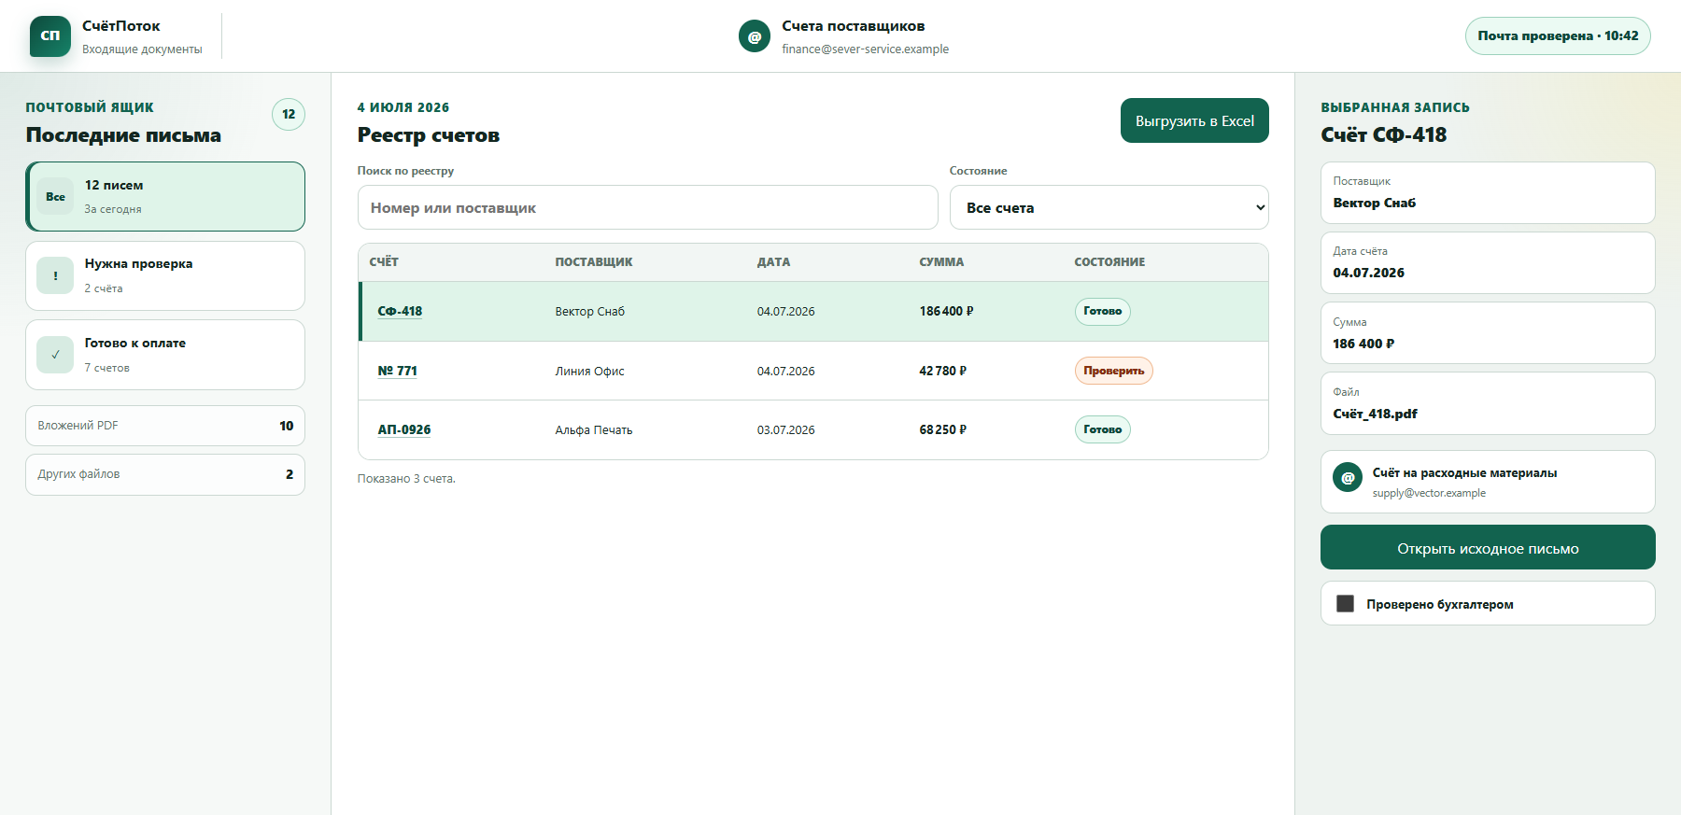Click the exclamation icon in Нужна проверка
The width and height of the screenshot is (1681, 815).
55,275
